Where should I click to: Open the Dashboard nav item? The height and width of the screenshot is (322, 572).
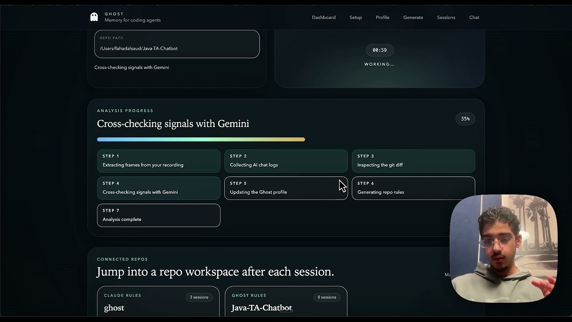[324, 17]
